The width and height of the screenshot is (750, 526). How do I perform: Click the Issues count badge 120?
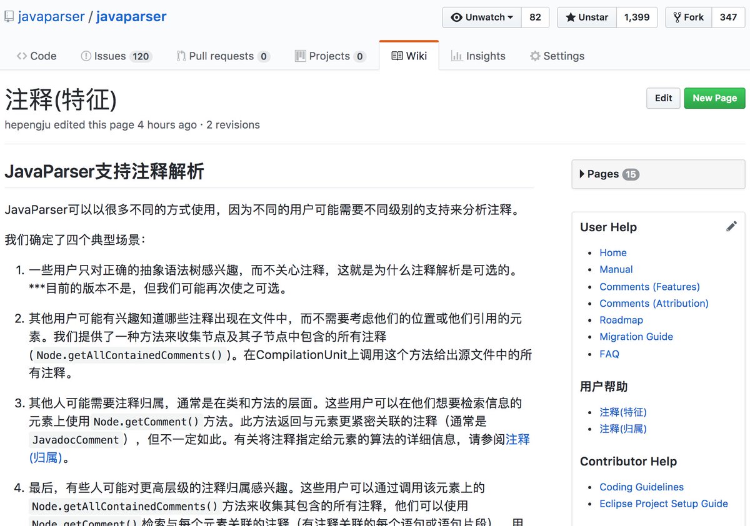[141, 56]
